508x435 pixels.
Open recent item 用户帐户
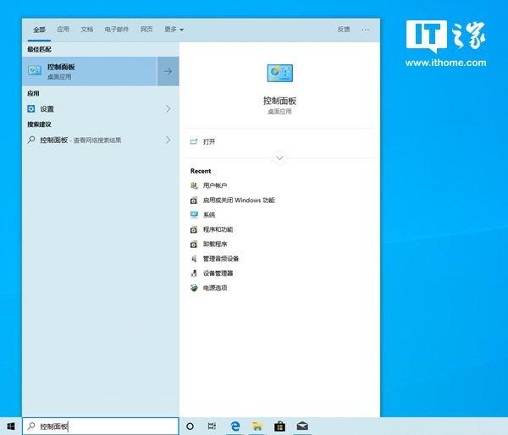point(215,185)
